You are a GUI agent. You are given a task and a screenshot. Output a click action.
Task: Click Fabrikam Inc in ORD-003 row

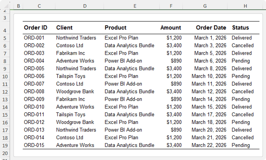pyautogui.click(x=71, y=53)
